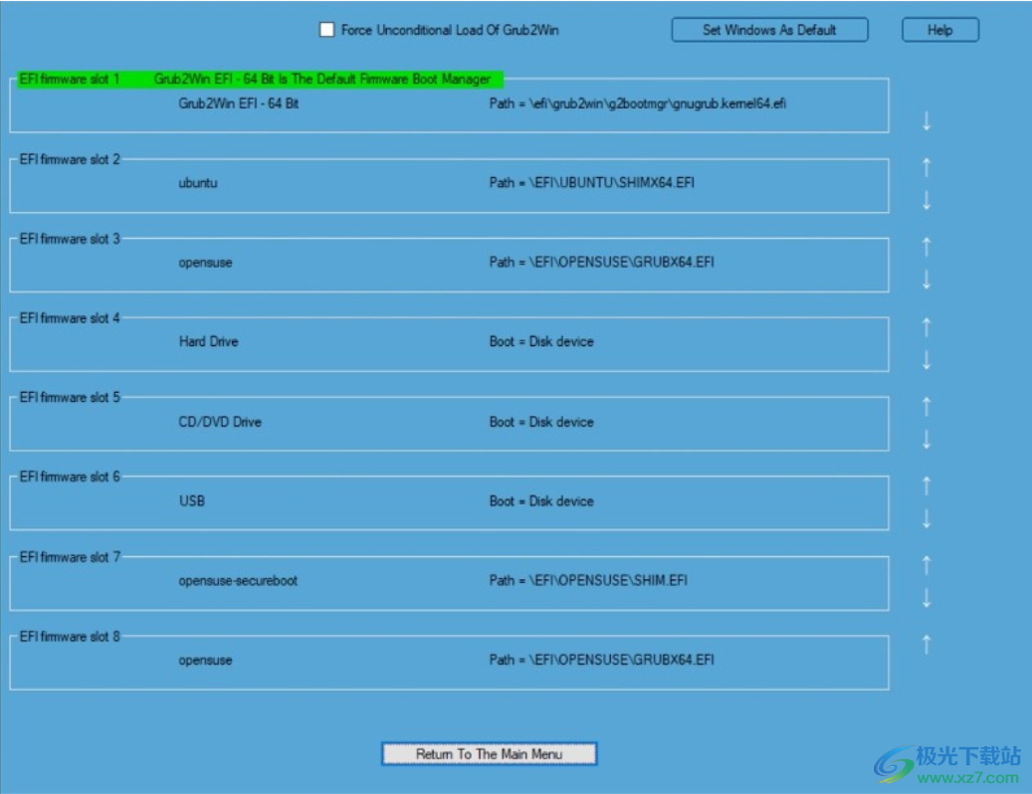Select the 'opensuse-secureboot' entry name
1032x794 pixels.
(238, 581)
